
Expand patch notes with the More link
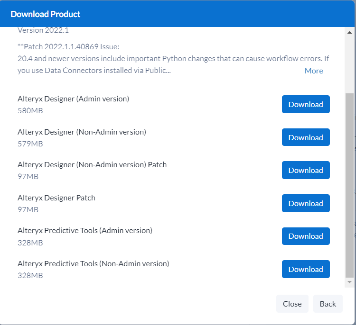pos(314,71)
